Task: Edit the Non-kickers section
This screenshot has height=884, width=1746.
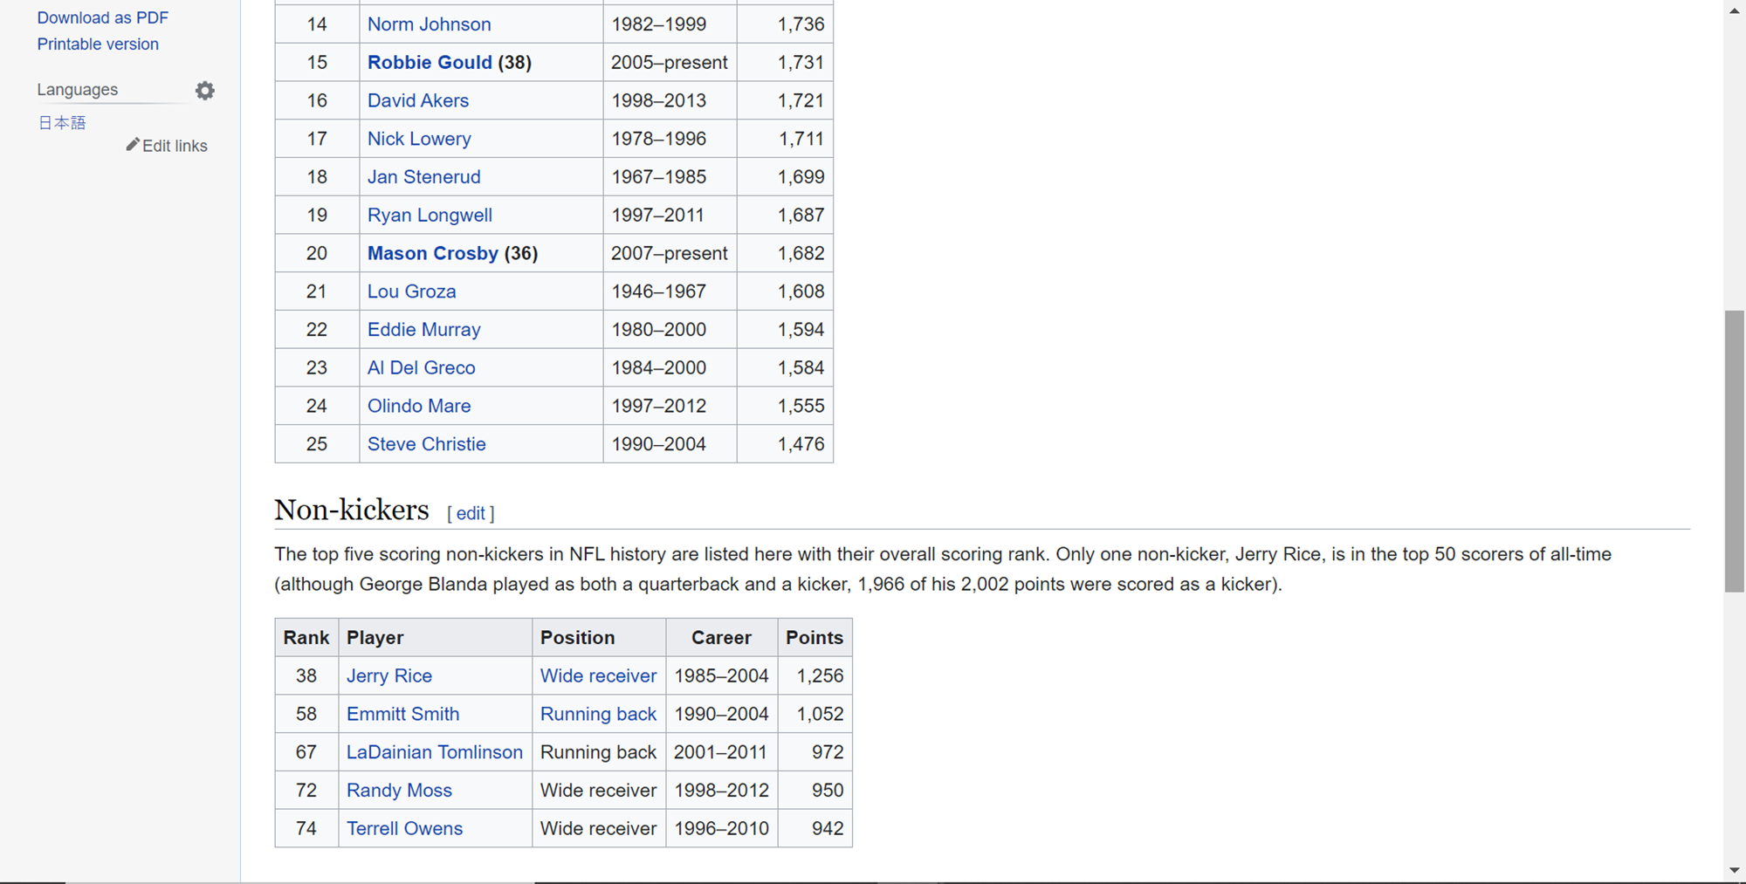Action: click(x=471, y=513)
